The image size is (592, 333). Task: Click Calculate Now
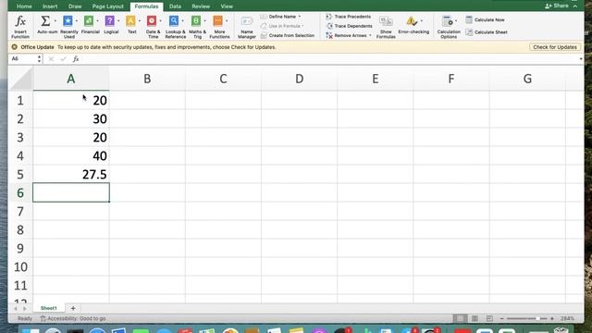point(485,19)
